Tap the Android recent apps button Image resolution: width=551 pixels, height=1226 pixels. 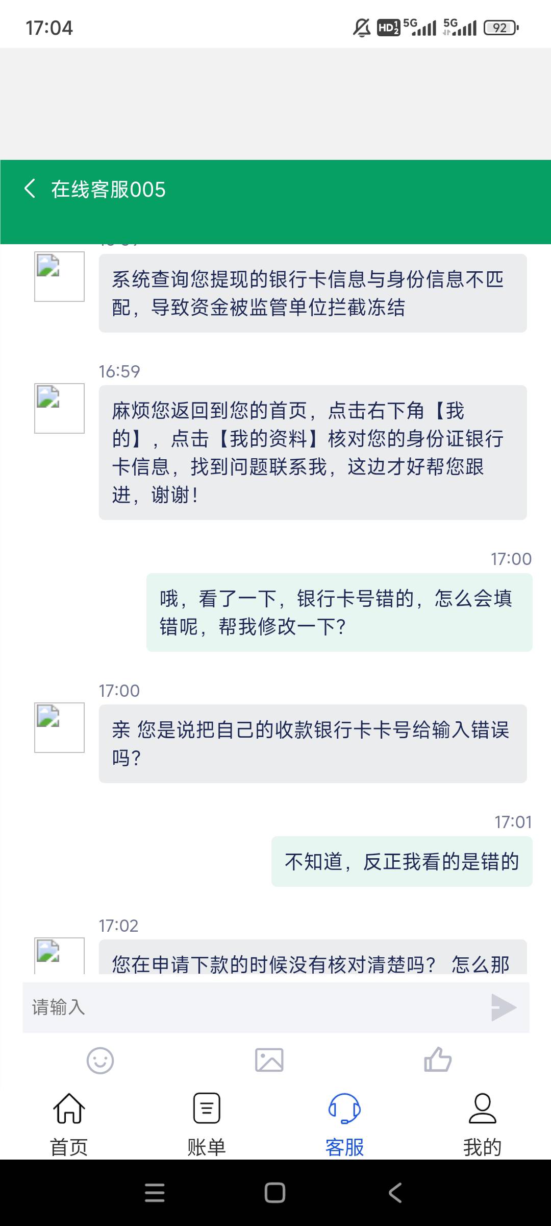click(155, 1193)
